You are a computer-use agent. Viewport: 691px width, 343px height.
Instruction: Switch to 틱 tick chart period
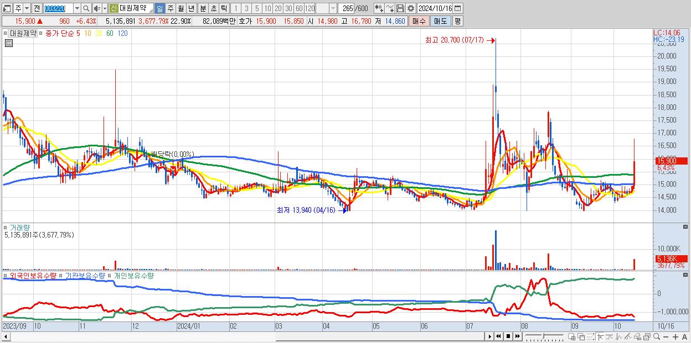[224, 8]
